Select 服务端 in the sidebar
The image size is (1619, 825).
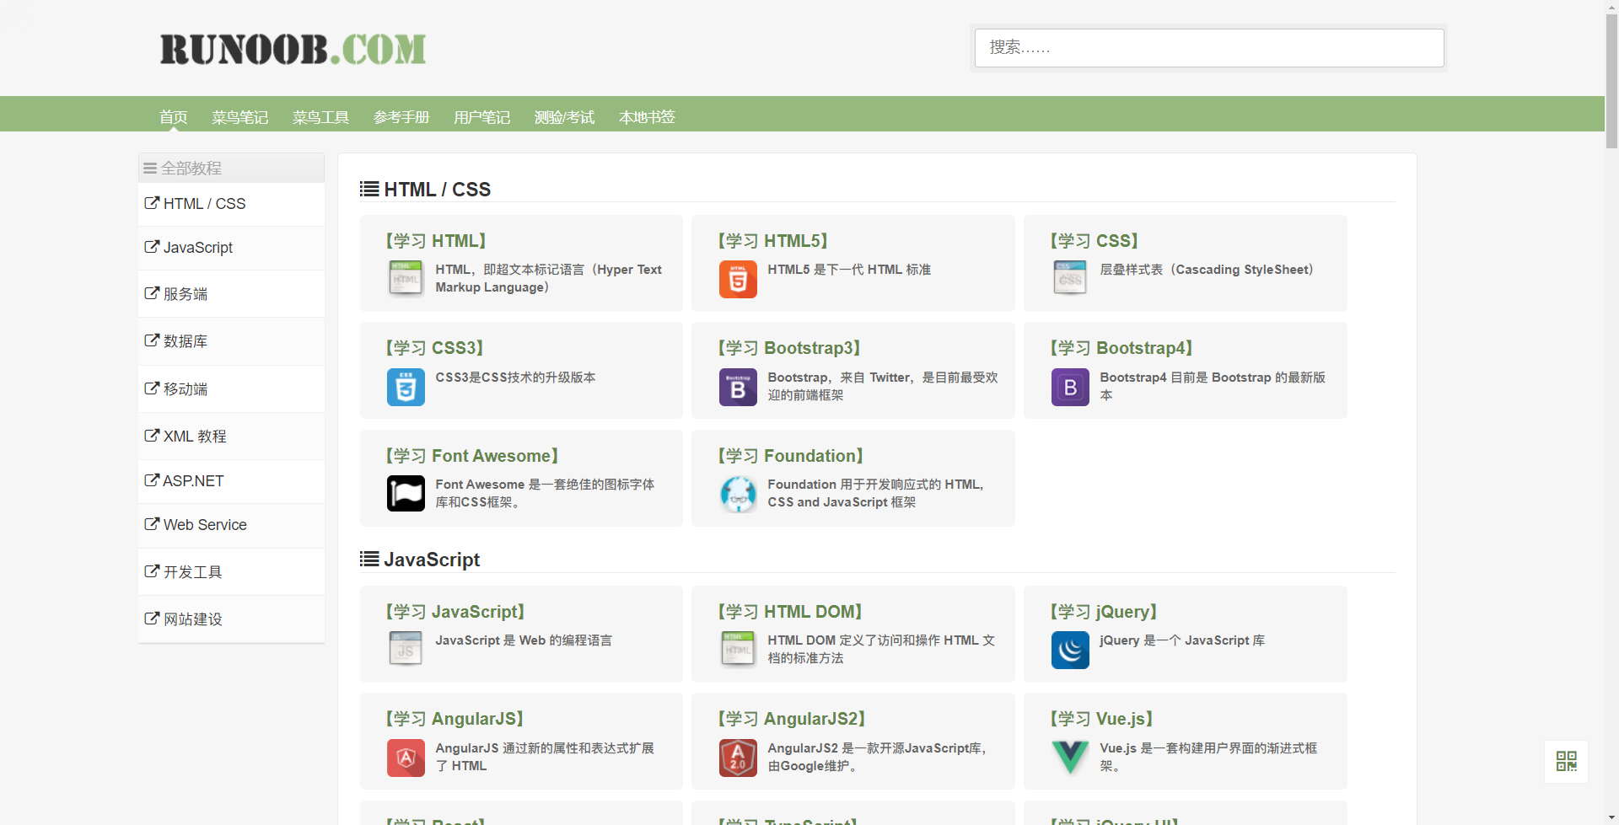231,294
